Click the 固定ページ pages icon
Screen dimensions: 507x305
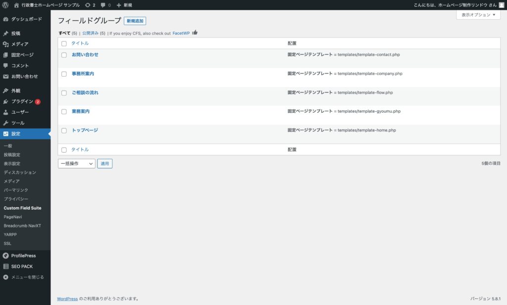(5, 55)
